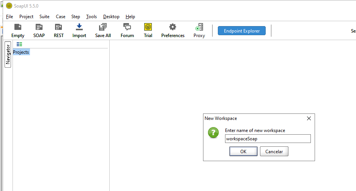Create a new REST project

point(58,31)
